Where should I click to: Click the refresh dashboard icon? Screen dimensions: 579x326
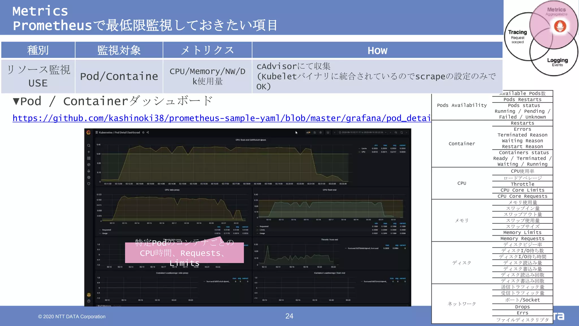pyautogui.click(x=401, y=132)
